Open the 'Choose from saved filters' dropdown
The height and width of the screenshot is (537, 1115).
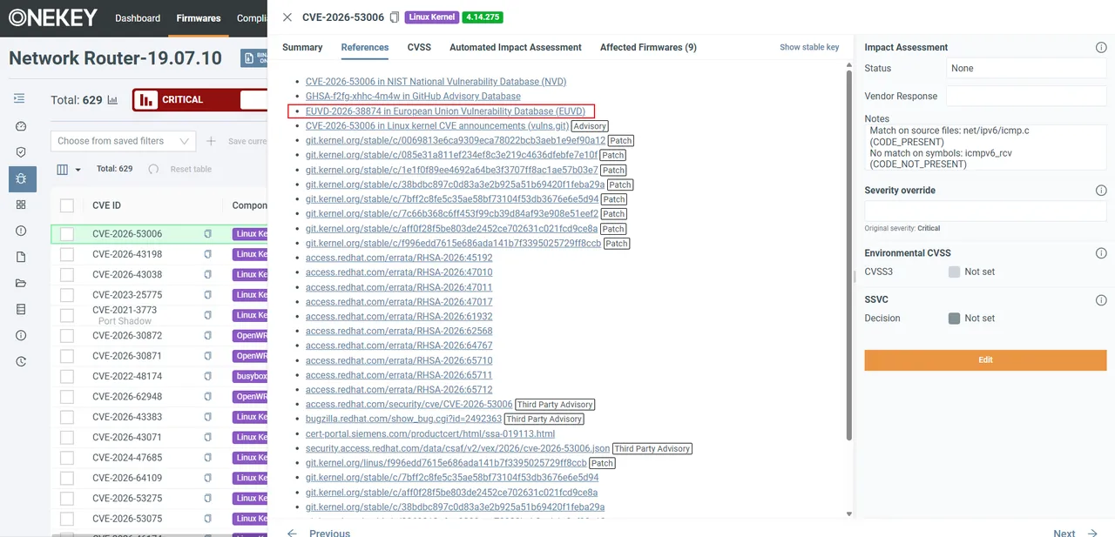click(123, 141)
